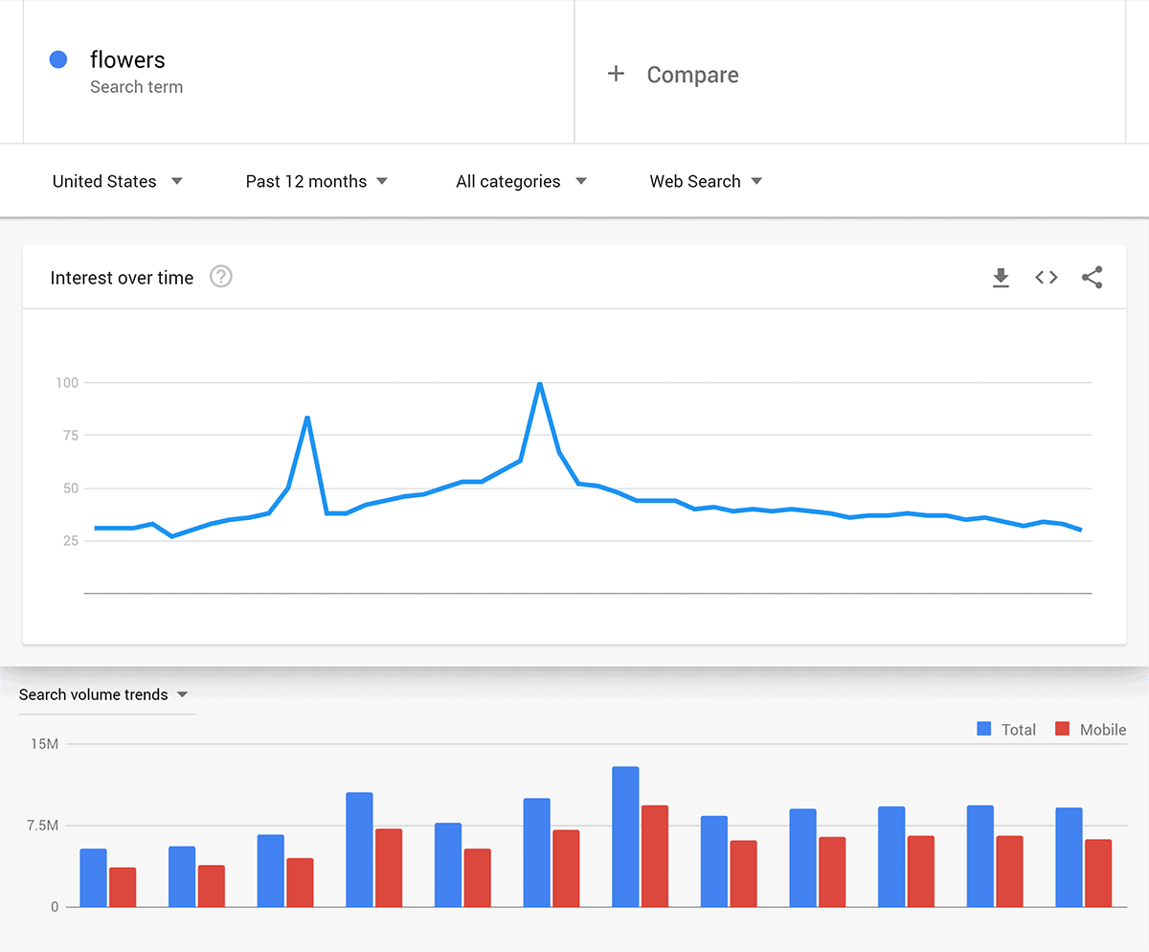
Task: Click the plus icon to add a comparison
Action: pyautogui.click(x=616, y=73)
